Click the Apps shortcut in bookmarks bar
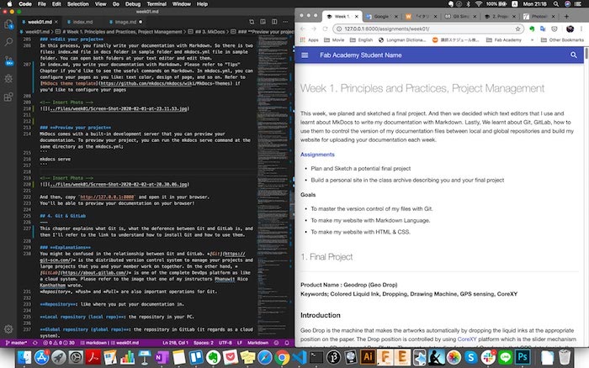The height and width of the screenshot is (368, 589). [309, 39]
